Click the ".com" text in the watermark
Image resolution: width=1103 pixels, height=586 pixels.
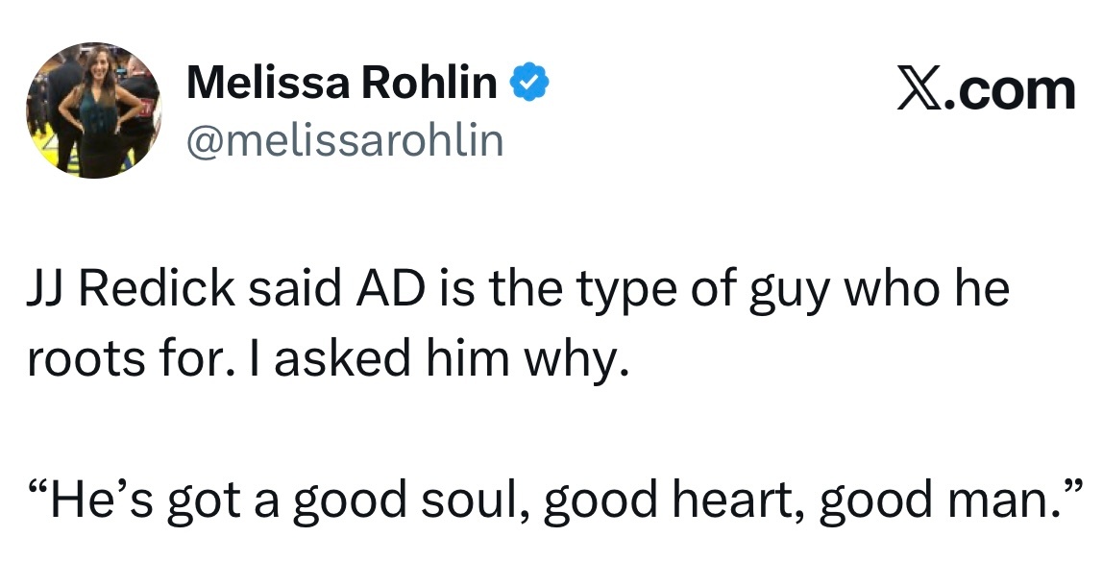(x=1008, y=89)
